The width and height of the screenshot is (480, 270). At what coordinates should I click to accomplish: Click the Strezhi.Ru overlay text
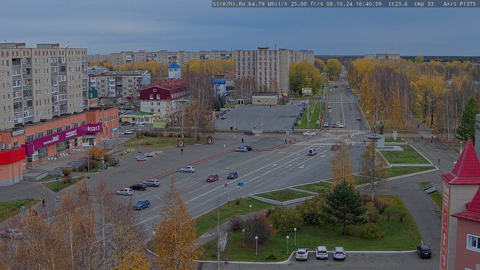pyautogui.click(x=229, y=4)
